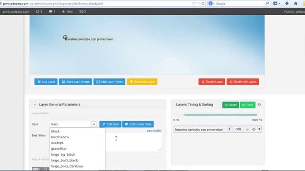Image resolution: width=305 pixels, height=171 pixels.
Task: Open printcodeperu.com site menu in admin bar
Action: pyautogui.click(x=16, y=11)
